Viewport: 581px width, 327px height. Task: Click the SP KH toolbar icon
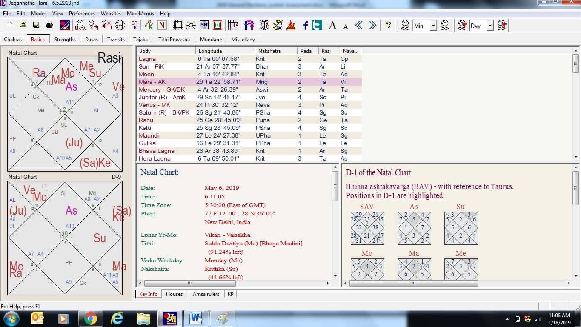135,25
